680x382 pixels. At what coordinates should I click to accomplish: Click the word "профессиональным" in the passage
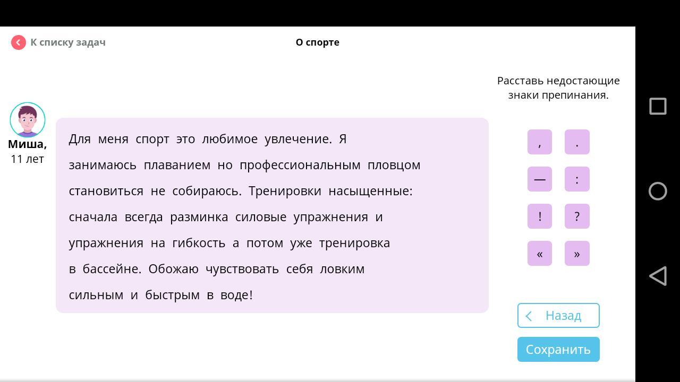[x=300, y=165]
